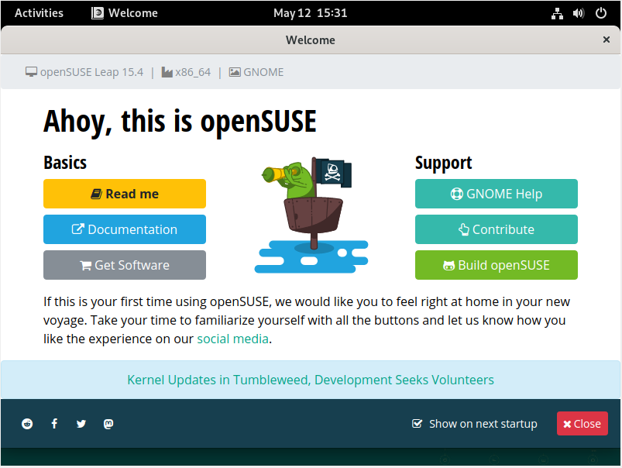Click the Get Software button
The width and height of the screenshot is (622, 468).
point(124,265)
